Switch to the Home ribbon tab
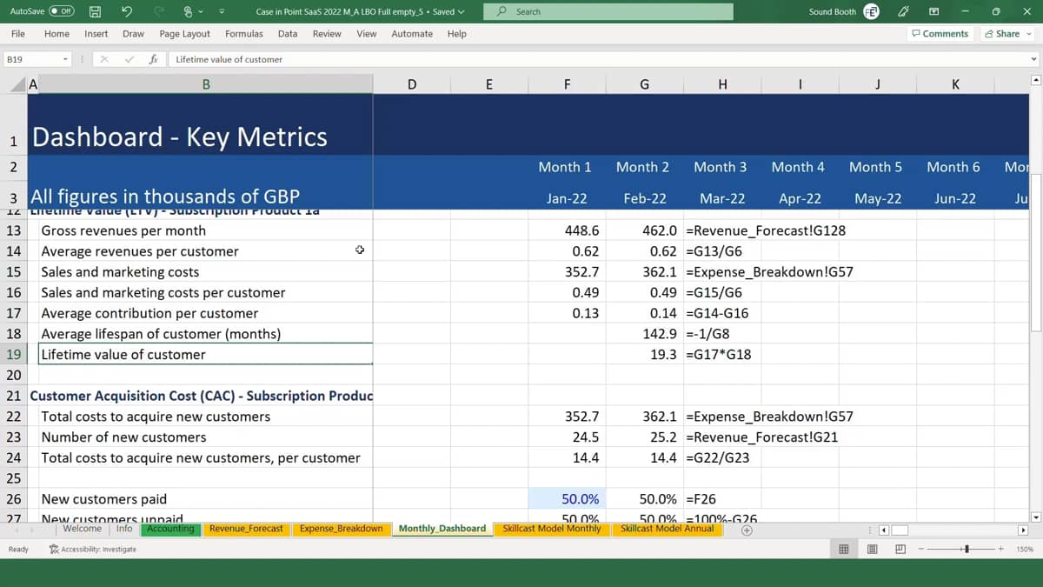The image size is (1043, 587). pos(56,34)
